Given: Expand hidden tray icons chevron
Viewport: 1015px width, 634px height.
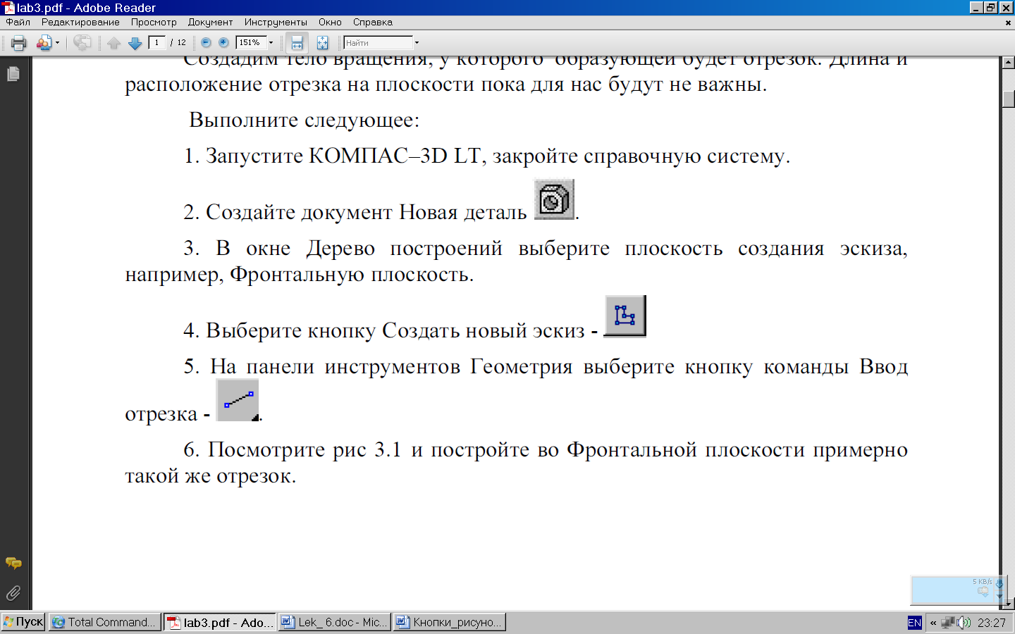Looking at the screenshot, I should click(x=933, y=623).
